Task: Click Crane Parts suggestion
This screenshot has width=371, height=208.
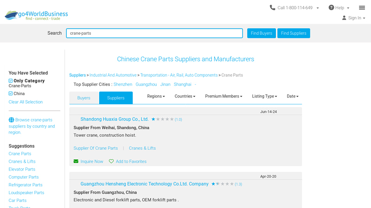Action: [x=20, y=153]
